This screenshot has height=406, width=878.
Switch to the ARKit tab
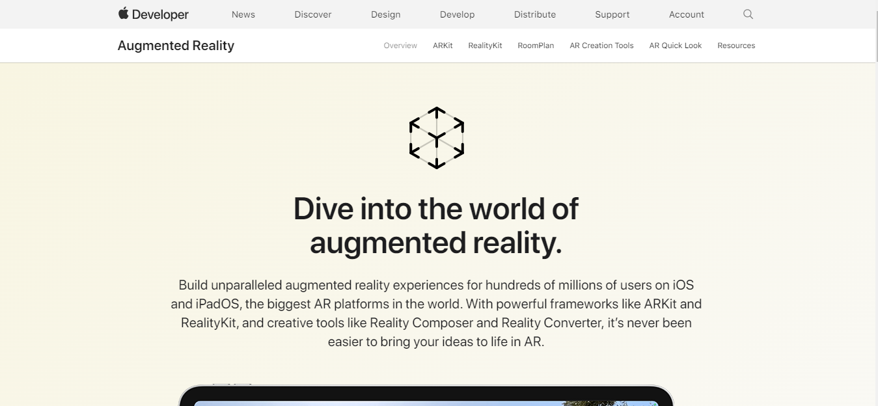(443, 46)
